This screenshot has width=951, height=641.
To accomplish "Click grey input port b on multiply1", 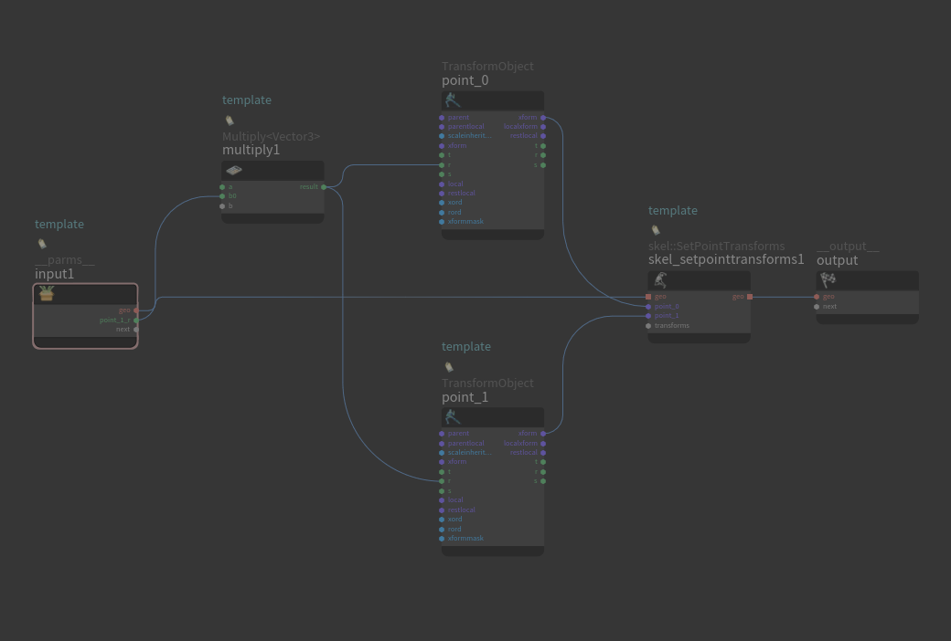I will (222, 206).
